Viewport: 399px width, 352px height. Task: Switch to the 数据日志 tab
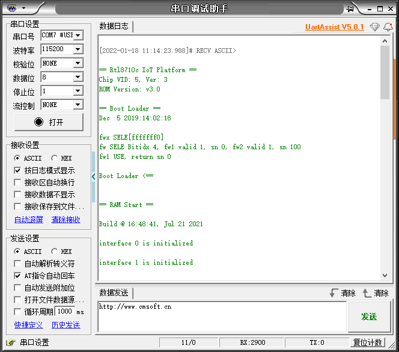click(114, 26)
